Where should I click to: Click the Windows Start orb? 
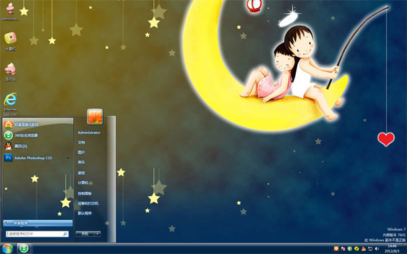point(7,249)
